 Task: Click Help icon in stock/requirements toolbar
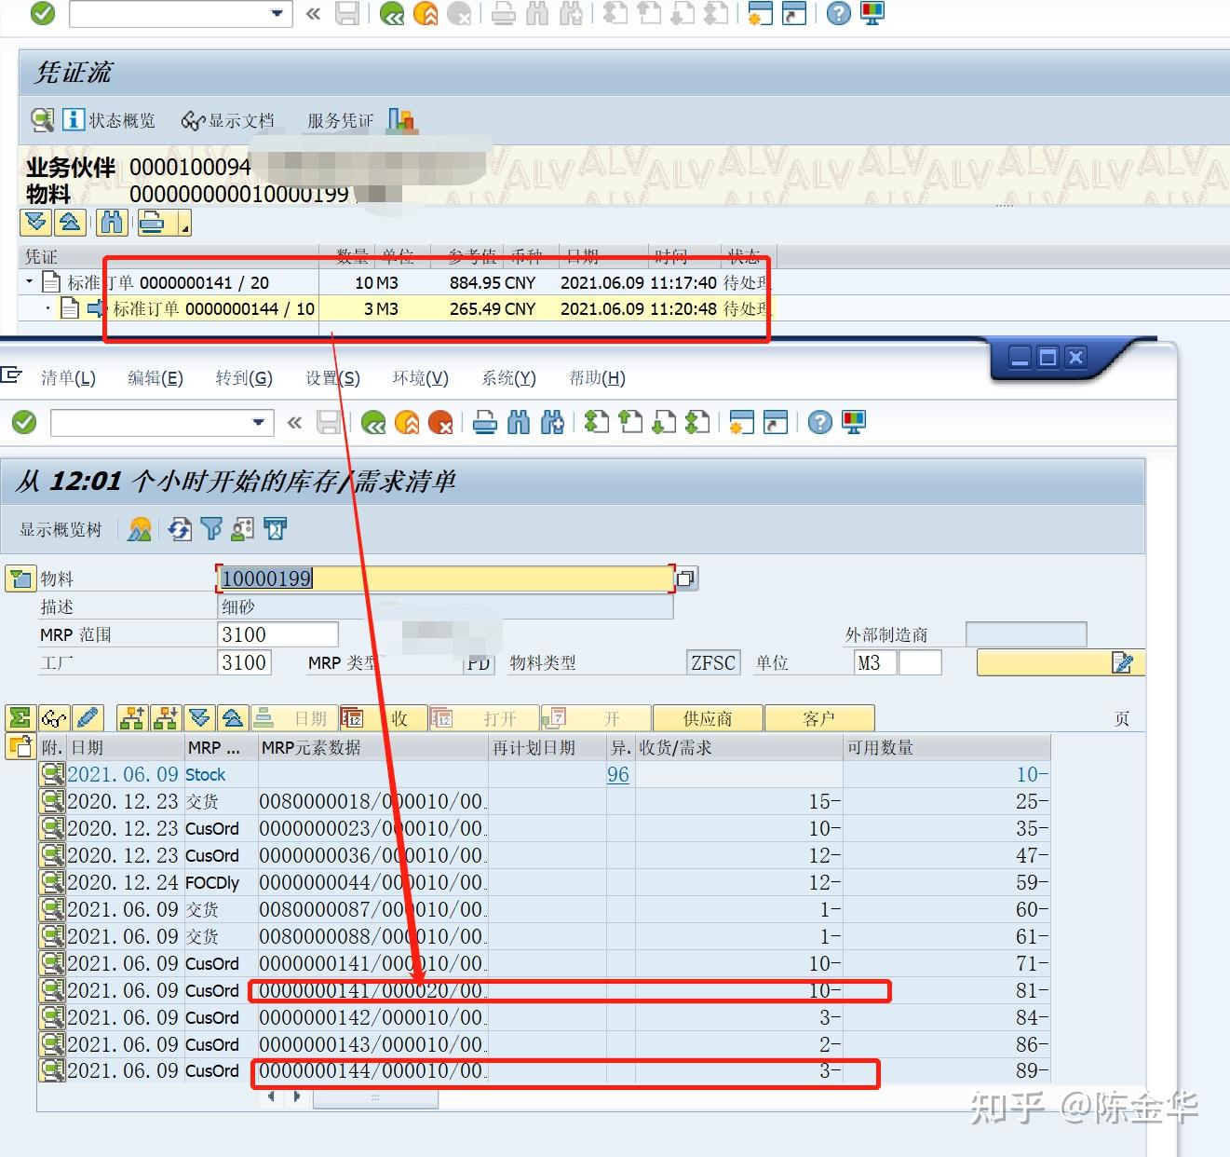[819, 423]
